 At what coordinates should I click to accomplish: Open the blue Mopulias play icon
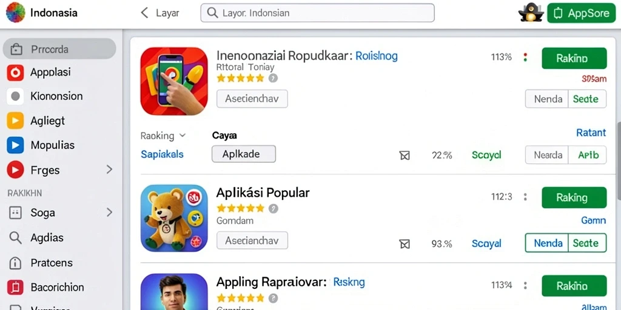click(x=15, y=145)
